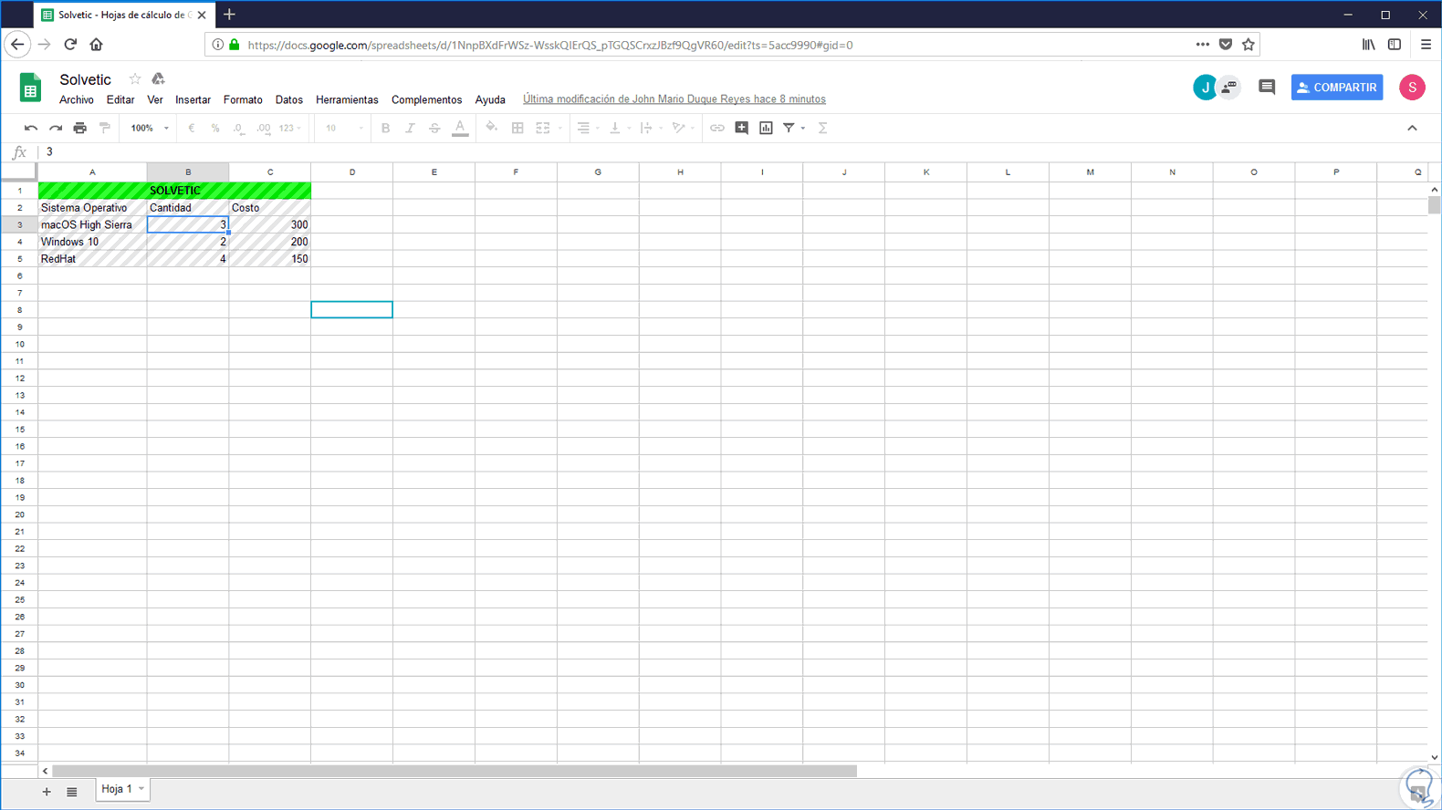Open the Insertar menu
This screenshot has height=810, width=1442.
click(x=193, y=100)
